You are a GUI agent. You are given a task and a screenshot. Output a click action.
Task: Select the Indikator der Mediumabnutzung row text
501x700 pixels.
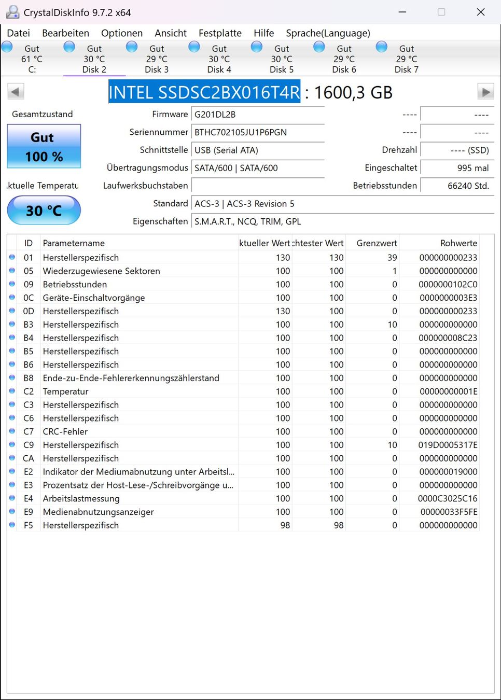coord(138,471)
